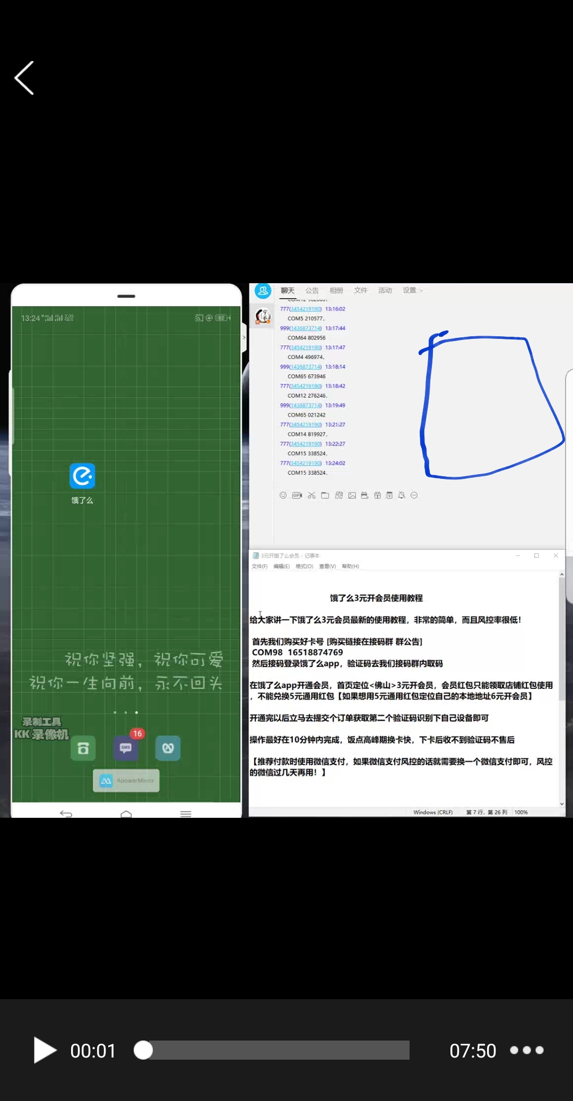
Task: Click the Notepad title bar icon
Action: click(255, 556)
